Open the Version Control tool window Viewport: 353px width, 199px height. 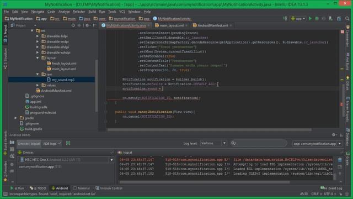click(109, 188)
